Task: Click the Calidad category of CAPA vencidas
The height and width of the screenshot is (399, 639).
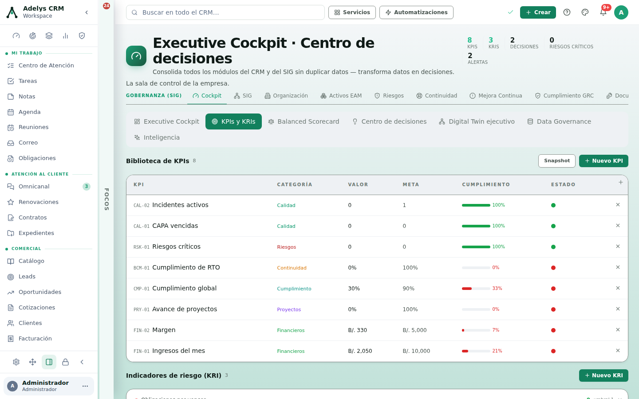Action: pos(286,226)
